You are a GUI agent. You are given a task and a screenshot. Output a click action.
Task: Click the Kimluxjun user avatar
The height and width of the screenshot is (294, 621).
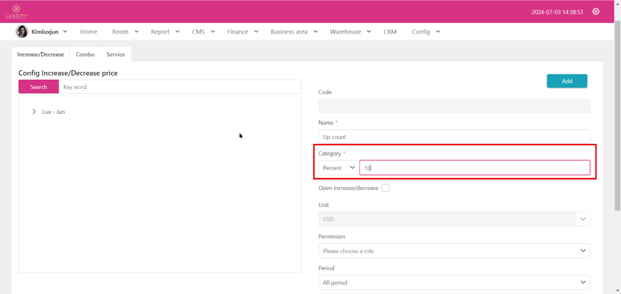tap(21, 31)
